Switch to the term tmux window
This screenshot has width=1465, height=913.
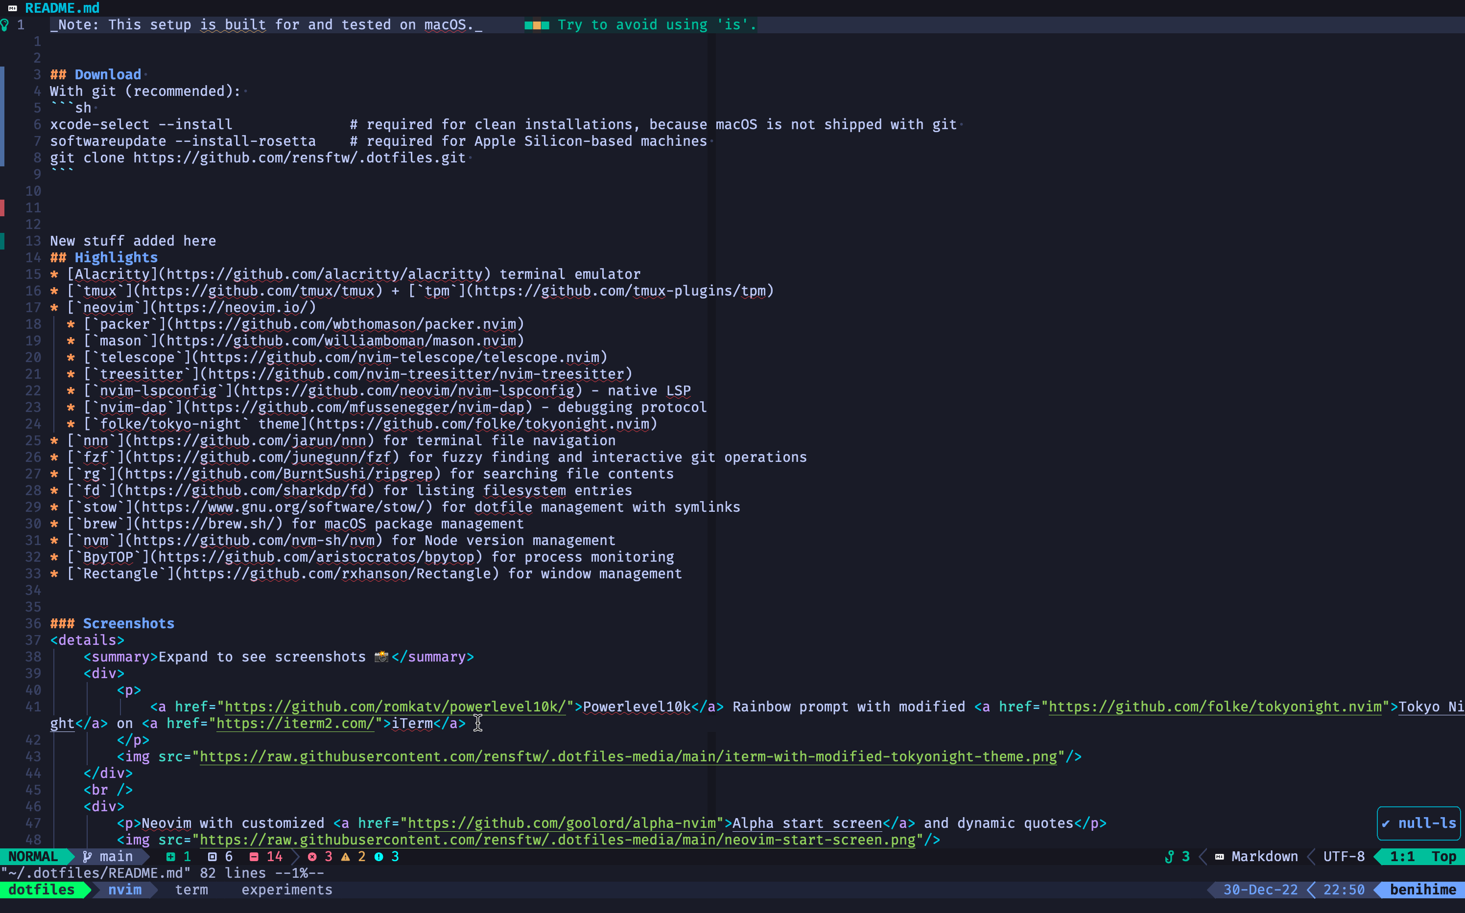pyautogui.click(x=191, y=890)
